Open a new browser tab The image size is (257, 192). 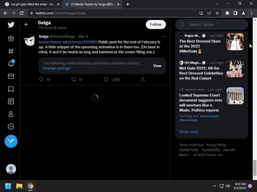tap(128, 4)
